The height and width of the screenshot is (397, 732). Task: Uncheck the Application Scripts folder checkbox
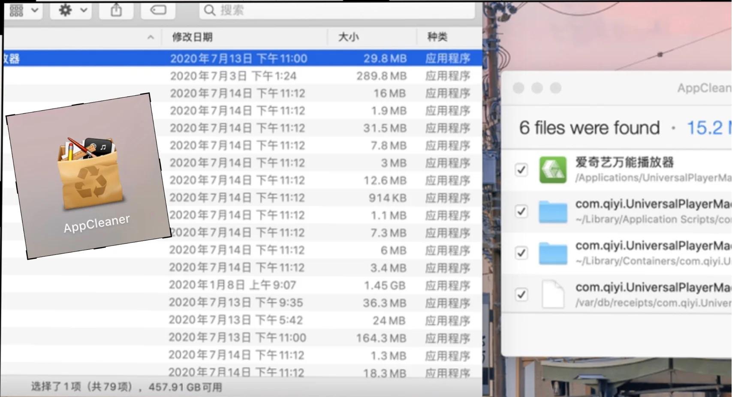coord(521,211)
